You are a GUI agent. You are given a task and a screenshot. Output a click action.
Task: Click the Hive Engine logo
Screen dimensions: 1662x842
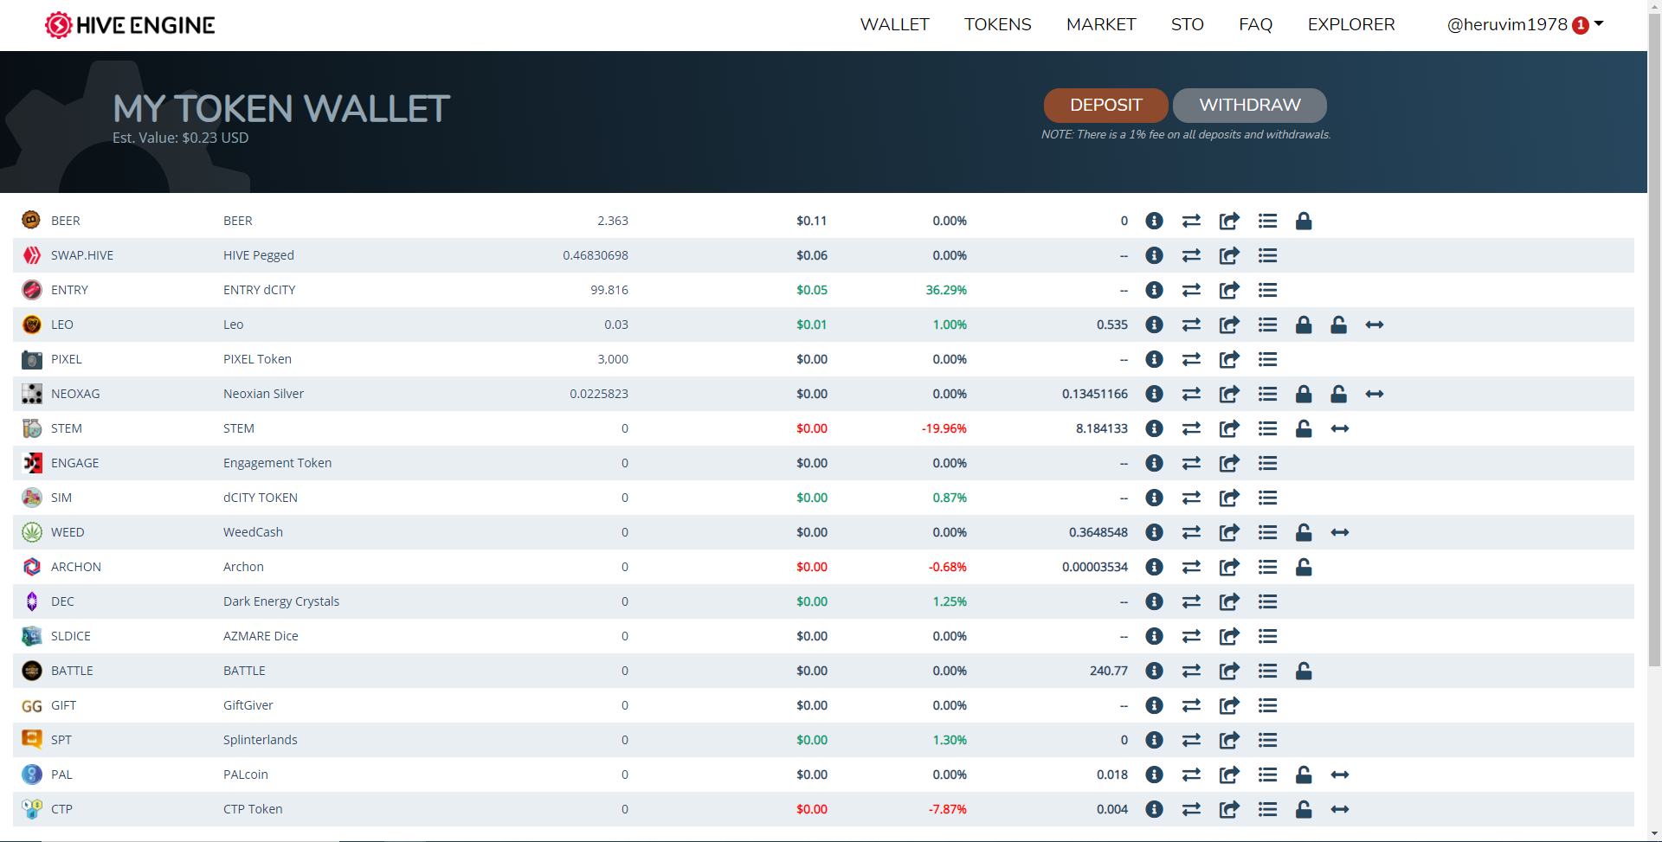point(130,25)
